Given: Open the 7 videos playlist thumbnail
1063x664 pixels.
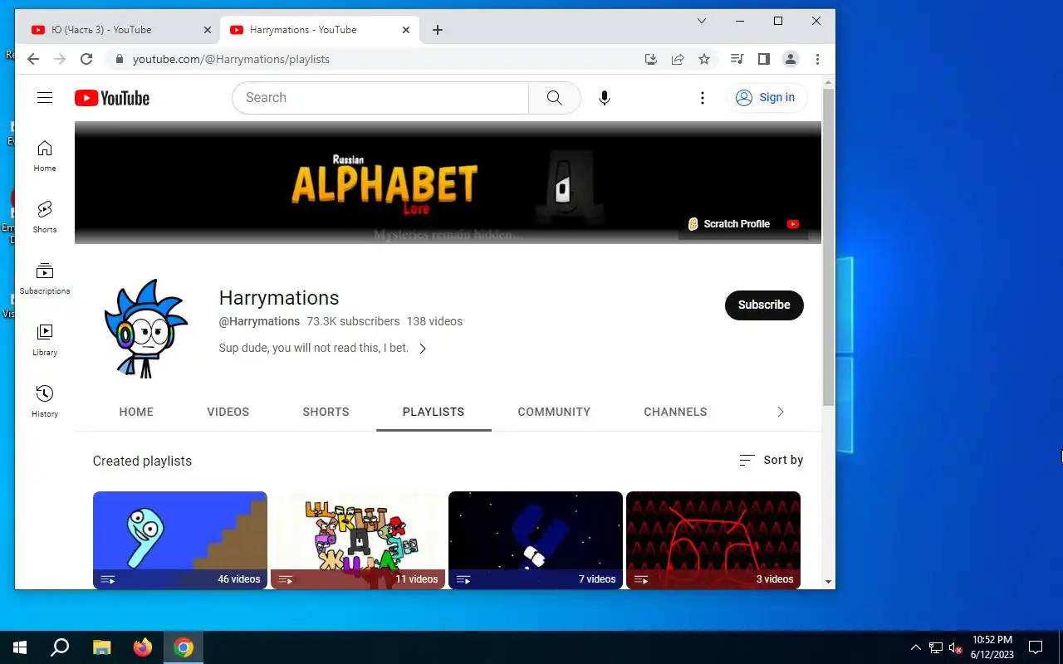Looking at the screenshot, I should pos(536,540).
